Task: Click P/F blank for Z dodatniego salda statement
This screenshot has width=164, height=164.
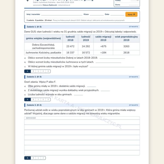Action: pos(105,91)
